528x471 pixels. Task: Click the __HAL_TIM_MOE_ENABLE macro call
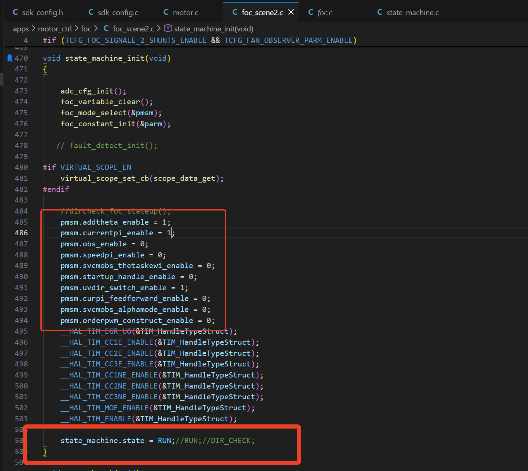(158, 408)
